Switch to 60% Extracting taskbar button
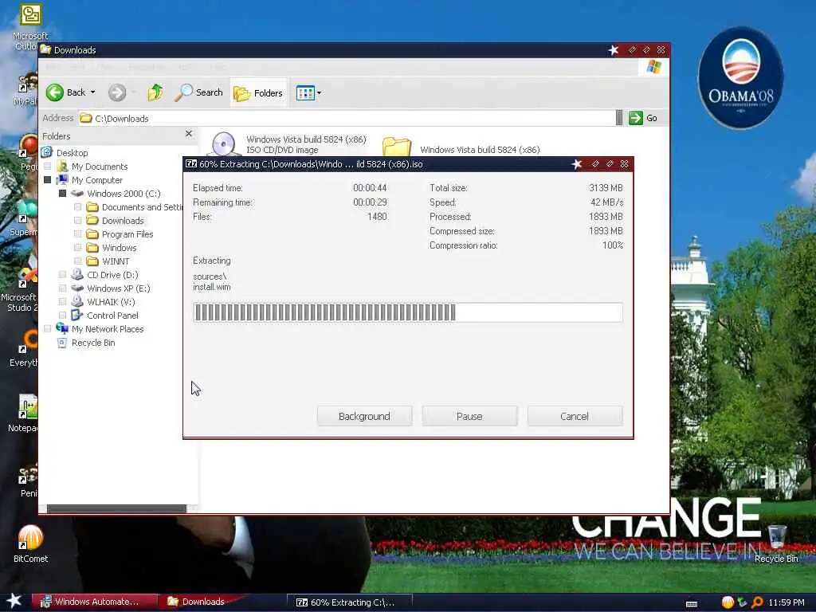 pos(350,602)
